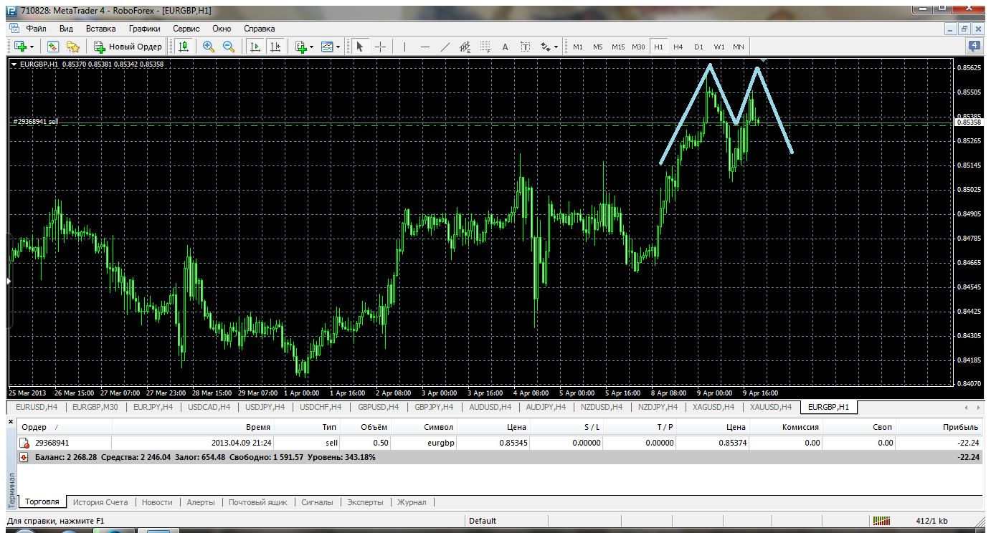Open the Вид menu
The height and width of the screenshot is (533, 991).
(x=67, y=29)
